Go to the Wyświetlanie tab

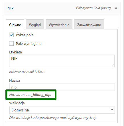pos(59,25)
